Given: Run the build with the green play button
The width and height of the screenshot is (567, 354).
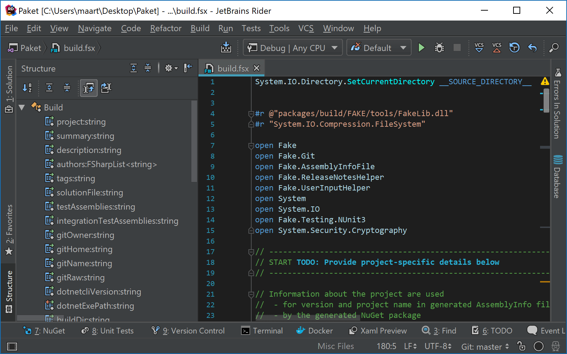Looking at the screenshot, I should [421, 47].
